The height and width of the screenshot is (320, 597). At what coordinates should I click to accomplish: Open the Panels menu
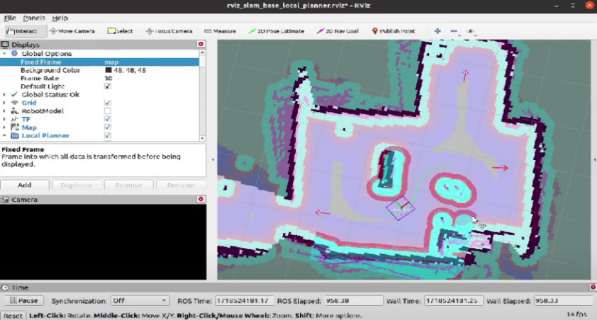[x=33, y=18]
